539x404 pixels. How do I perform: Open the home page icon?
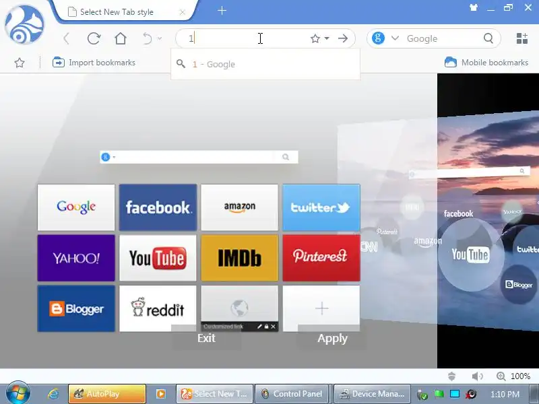click(x=121, y=38)
